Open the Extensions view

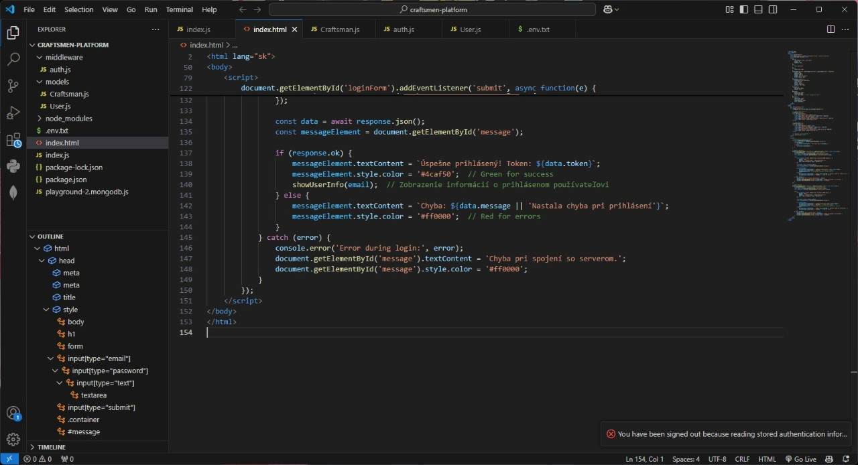click(x=13, y=140)
